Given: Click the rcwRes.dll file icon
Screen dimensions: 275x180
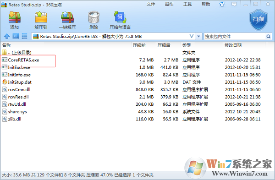Looking at the screenshot, I should coord(5,97).
